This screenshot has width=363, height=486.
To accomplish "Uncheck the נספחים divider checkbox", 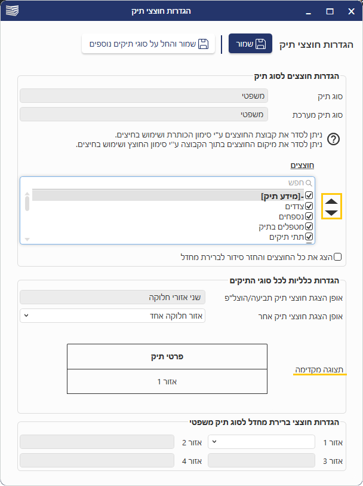I will (x=309, y=216).
